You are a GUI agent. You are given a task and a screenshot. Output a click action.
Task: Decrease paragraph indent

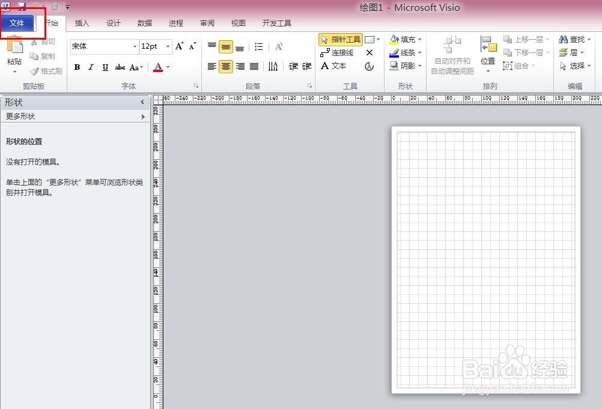click(x=293, y=67)
